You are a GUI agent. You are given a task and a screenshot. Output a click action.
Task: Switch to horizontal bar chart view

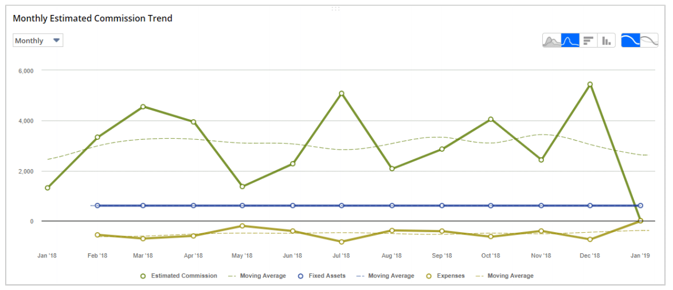[x=588, y=40]
